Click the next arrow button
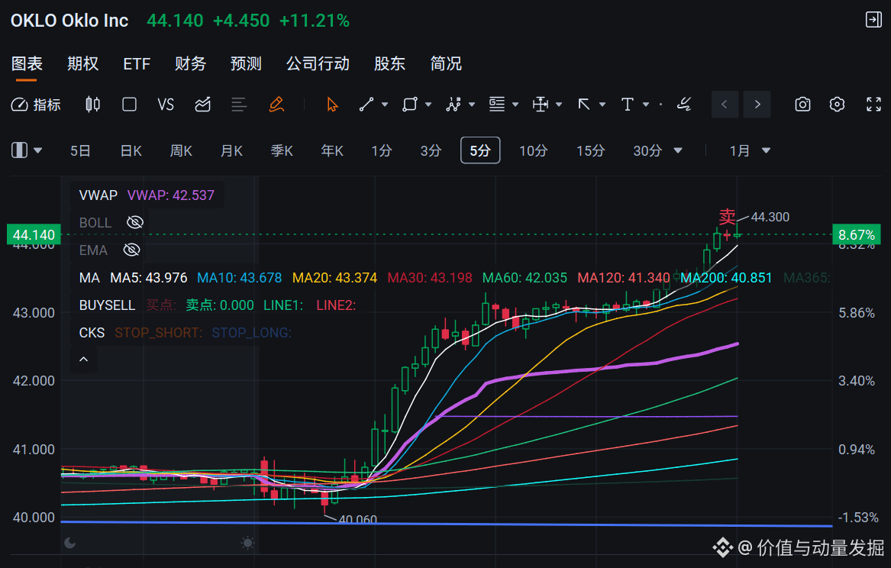 click(757, 105)
